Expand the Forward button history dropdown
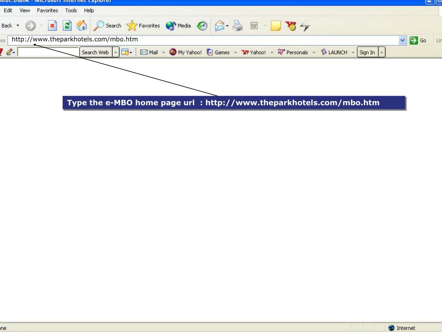442x332 pixels. 41,26
